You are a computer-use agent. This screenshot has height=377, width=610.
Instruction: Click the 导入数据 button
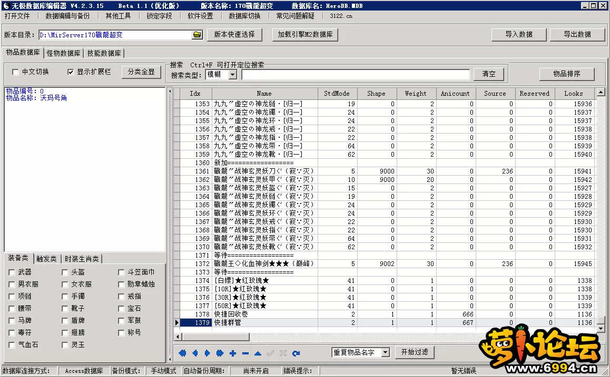point(519,35)
